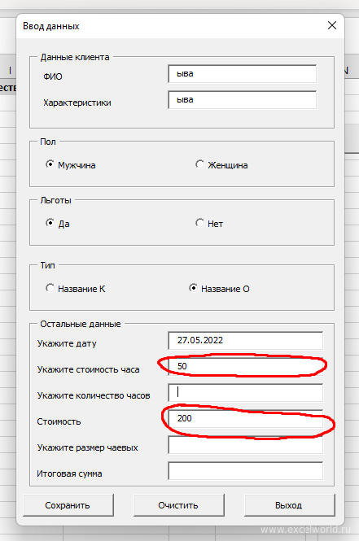Click the Сохранить button

coord(68,505)
